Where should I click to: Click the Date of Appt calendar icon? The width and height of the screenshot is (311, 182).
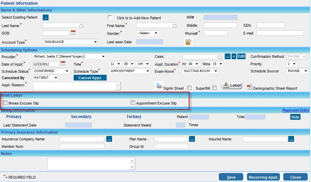pos(63,64)
